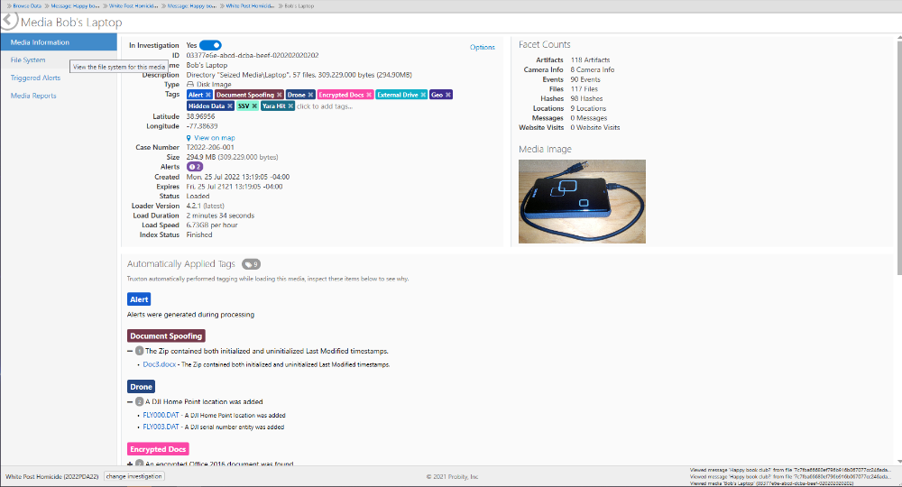Open the File System sidebar item
Viewport: 902px width, 487px height.
(28, 60)
